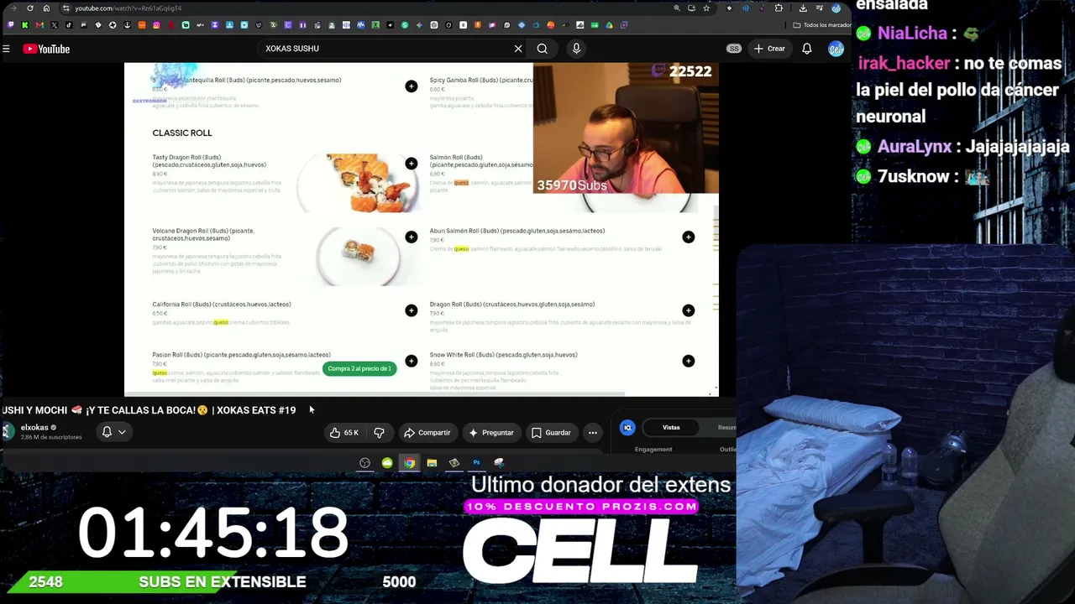Click the 'Compra 2 al precio de 1' badge
Screen dimensions: 1075x604
(359, 369)
